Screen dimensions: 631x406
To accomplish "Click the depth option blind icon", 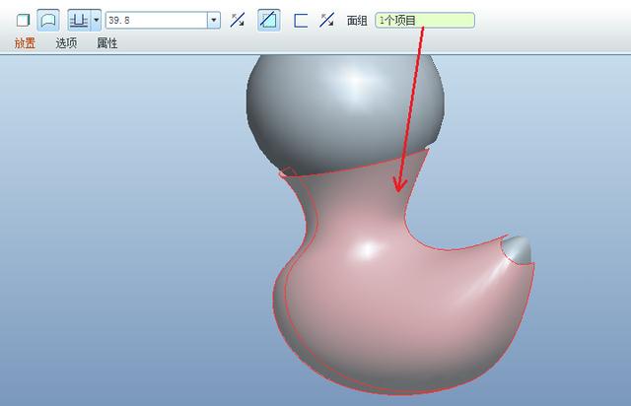I will click(x=79, y=20).
